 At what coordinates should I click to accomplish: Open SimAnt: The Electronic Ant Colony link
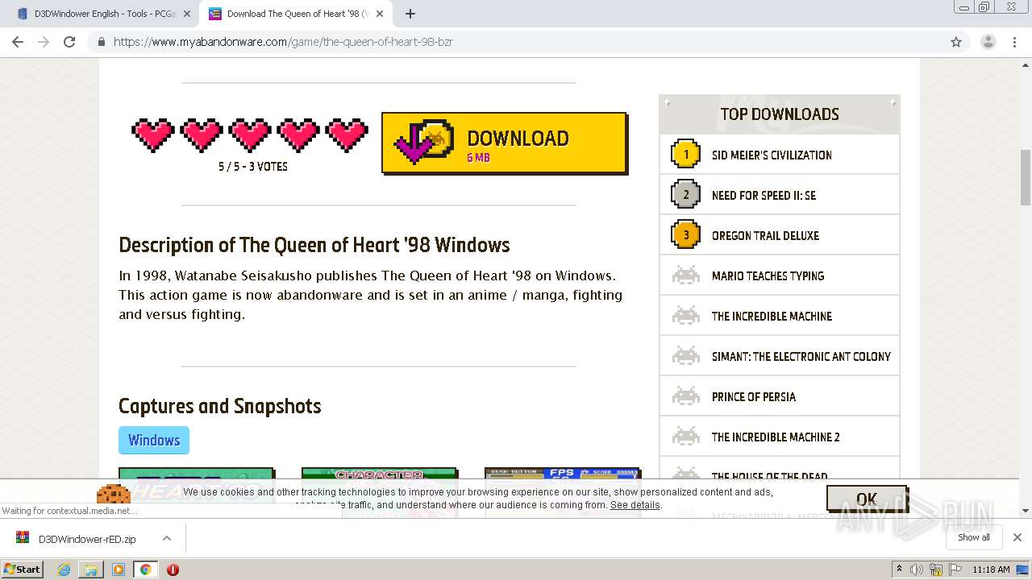[x=801, y=356]
